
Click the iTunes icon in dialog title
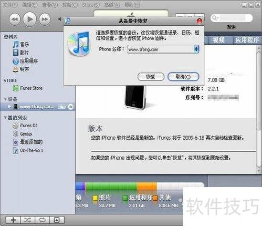[x=67, y=20]
